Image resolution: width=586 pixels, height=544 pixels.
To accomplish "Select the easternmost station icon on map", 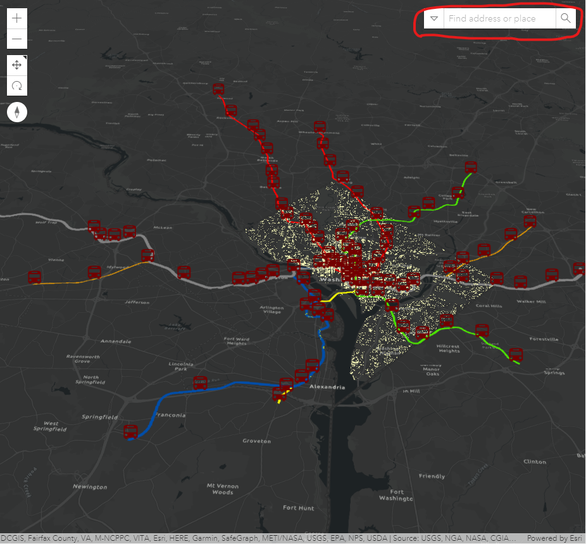I will coord(579,269).
